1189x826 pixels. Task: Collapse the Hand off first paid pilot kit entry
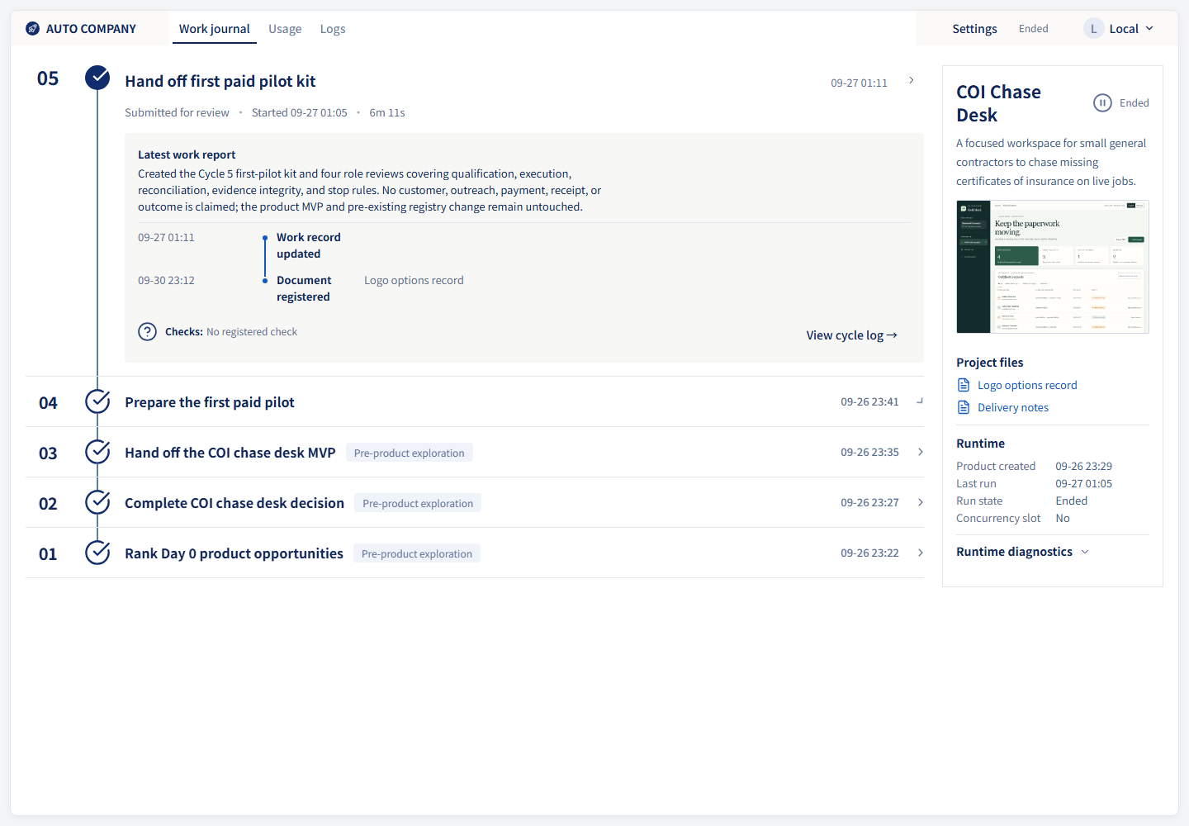pos(912,80)
